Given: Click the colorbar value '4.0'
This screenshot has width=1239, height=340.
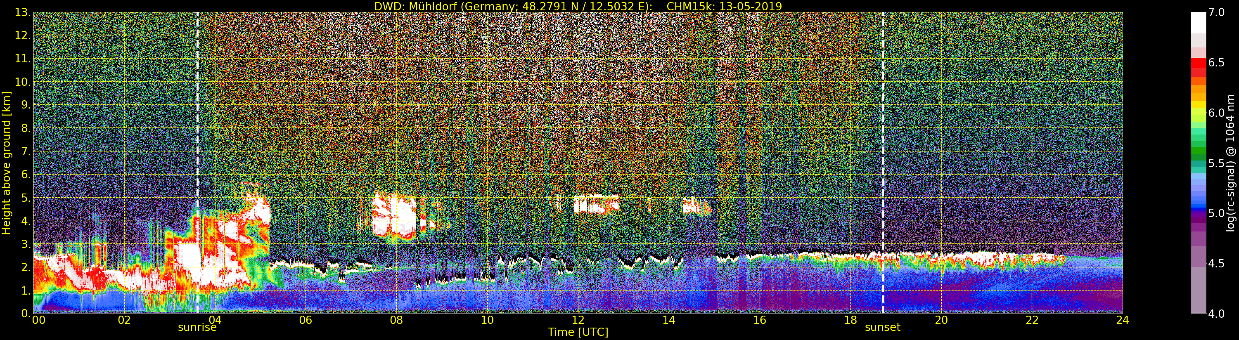Looking at the screenshot, I should pos(1216,314).
